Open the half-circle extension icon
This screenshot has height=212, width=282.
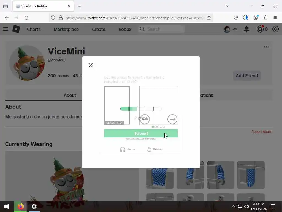pyautogui.click(x=245, y=18)
